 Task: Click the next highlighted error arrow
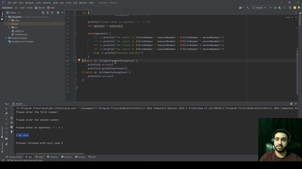pos(296,17)
